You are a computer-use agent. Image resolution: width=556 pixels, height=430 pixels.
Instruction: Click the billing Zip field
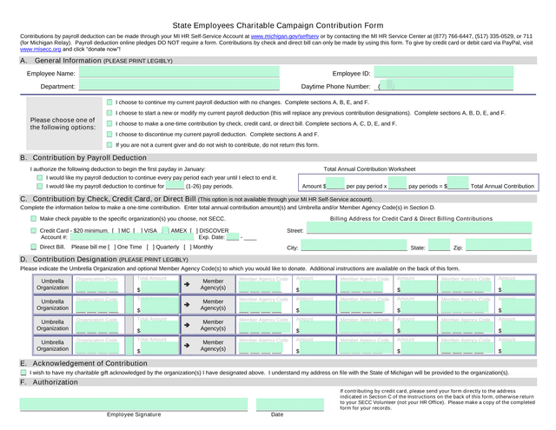tap(499, 245)
